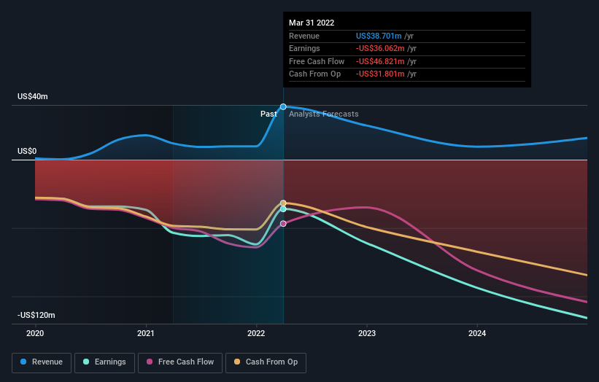
Task: Click the blue Revenue legend dot
Action: pyautogui.click(x=23, y=362)
